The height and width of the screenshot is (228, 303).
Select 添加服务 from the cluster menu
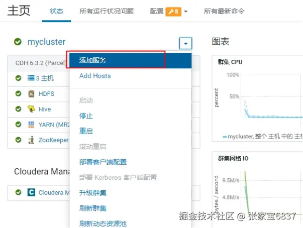pos(131,61)
